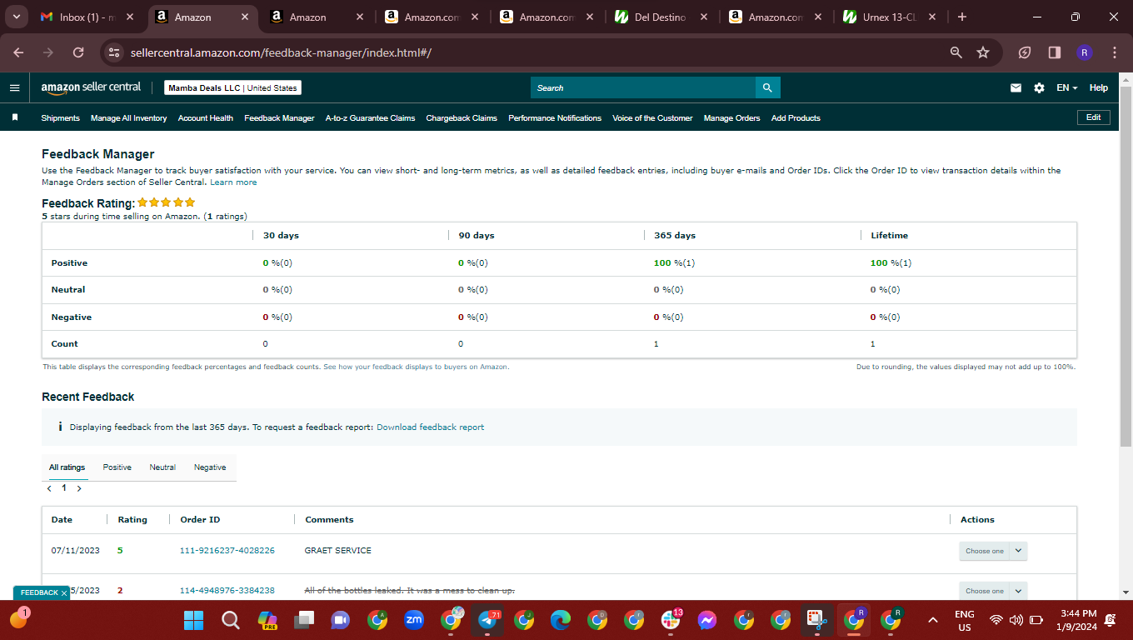Viewport: 1133px width, 640px height.
Task: Download feedback report
Action: pyautogui.click(x=430, y=427)
